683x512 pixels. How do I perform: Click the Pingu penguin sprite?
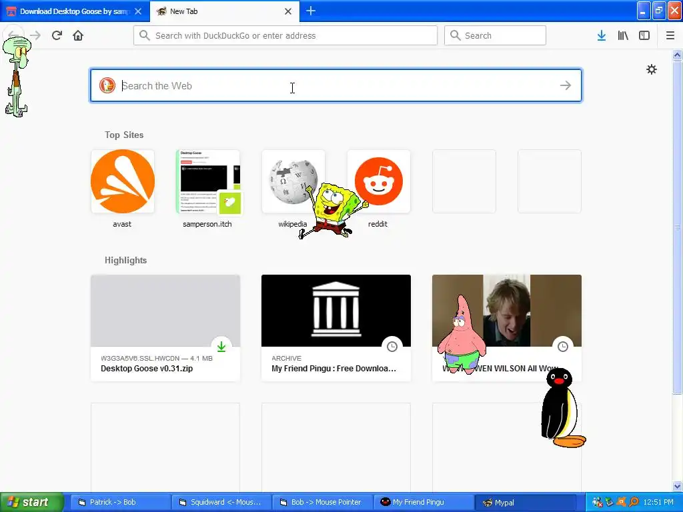pyautogui.click(x=562, y=408)
